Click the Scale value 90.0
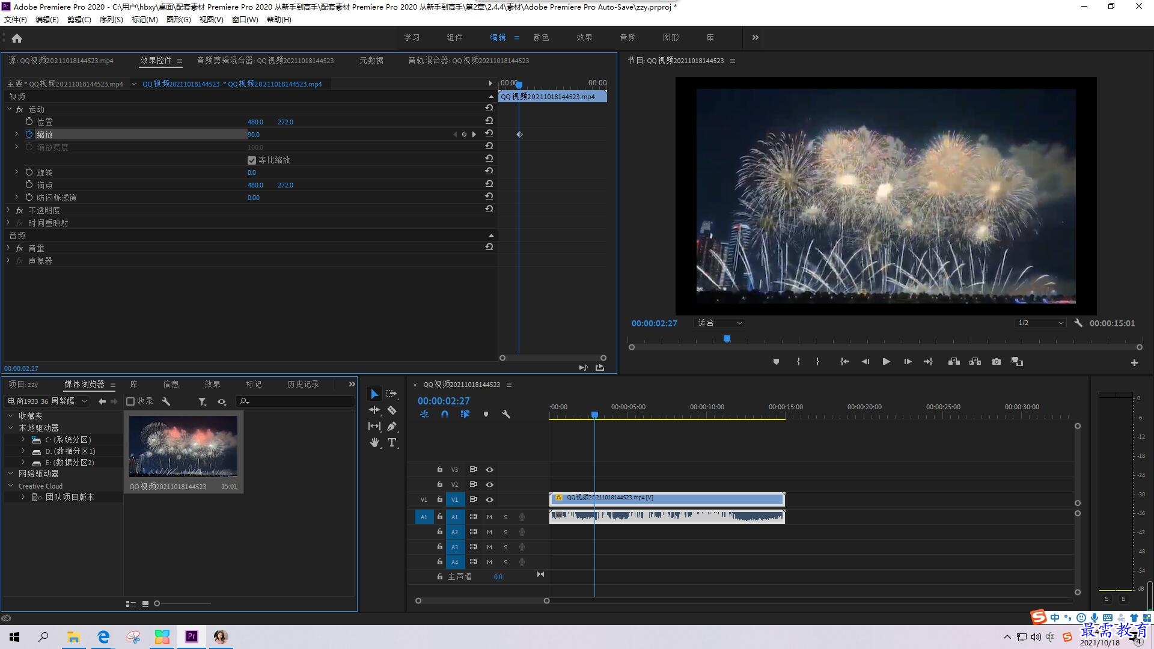Image resolution: width=1154 pixels, height=649 pixels. (254, 135)
